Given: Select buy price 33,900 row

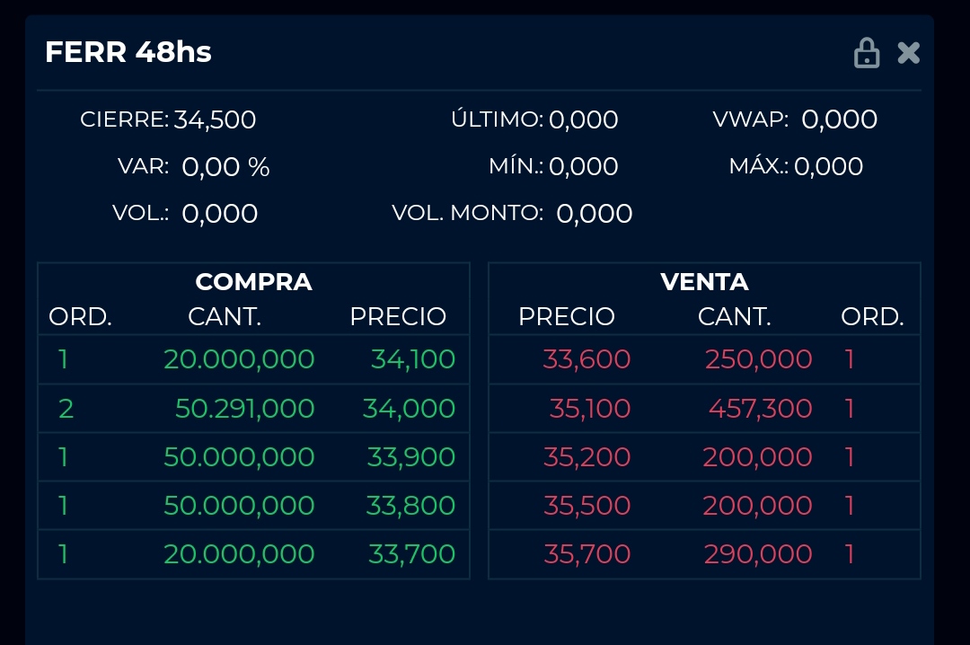Looking at the screenshot, I should point(411,457).
